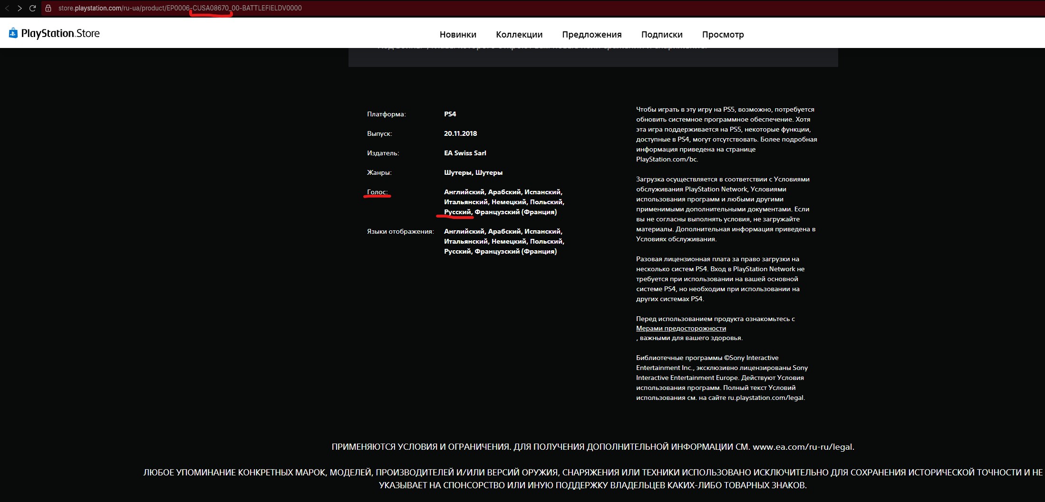This screenshot has height=502, width=1045.
Task: Click the browser back arrow
Action: coord(7,8)
